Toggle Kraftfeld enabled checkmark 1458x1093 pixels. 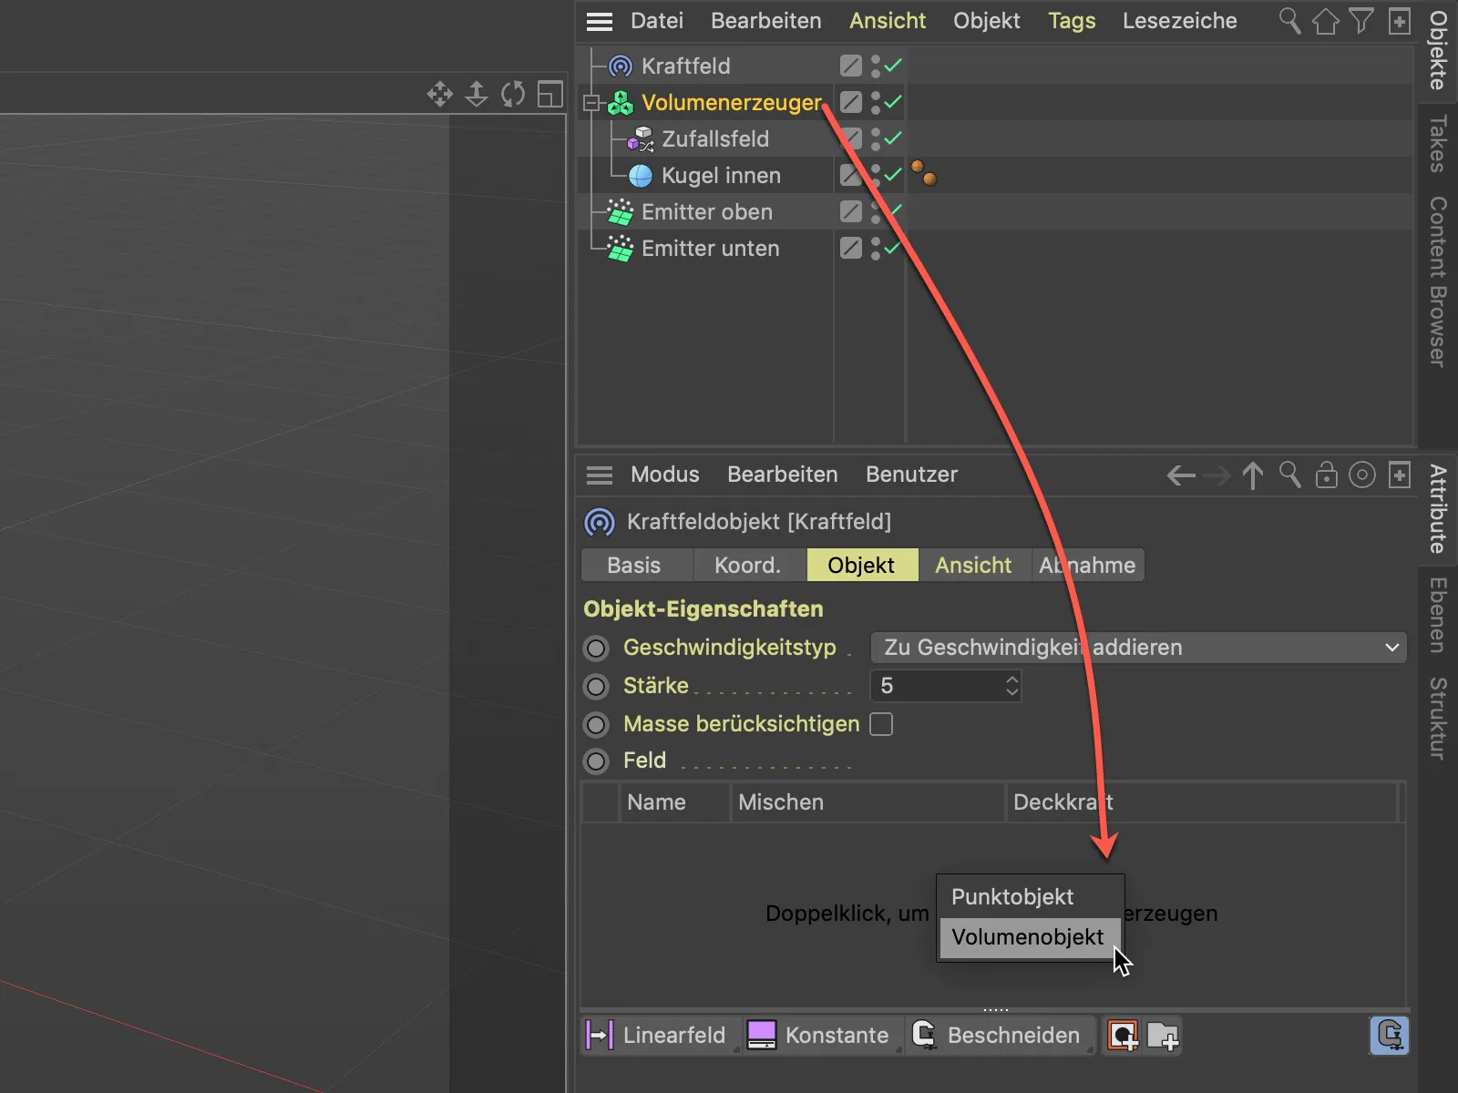pos(893,66)
